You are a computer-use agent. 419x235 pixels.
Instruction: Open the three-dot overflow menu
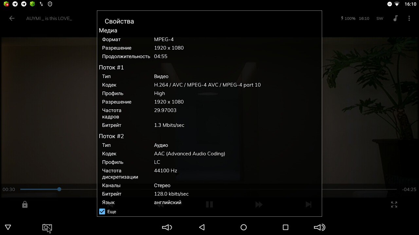tap(409, 18)
